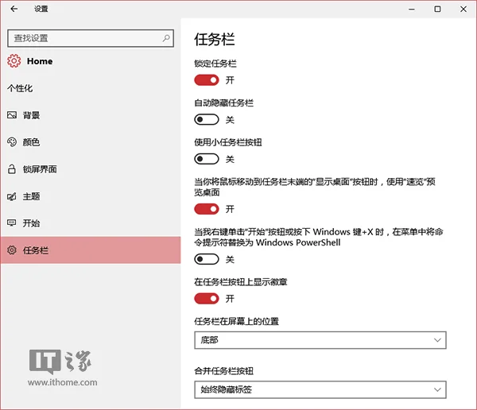The width and height of the screenshot is (477, 410).
Task: Open the 任务栏在屏幕上的位置 dropdown
Action: (320, 341)
